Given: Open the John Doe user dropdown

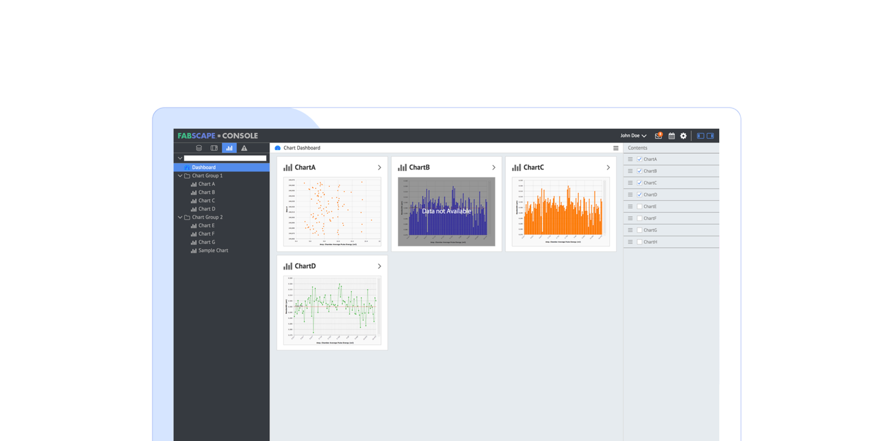Looking at the screenshot, I should [633, 136].
